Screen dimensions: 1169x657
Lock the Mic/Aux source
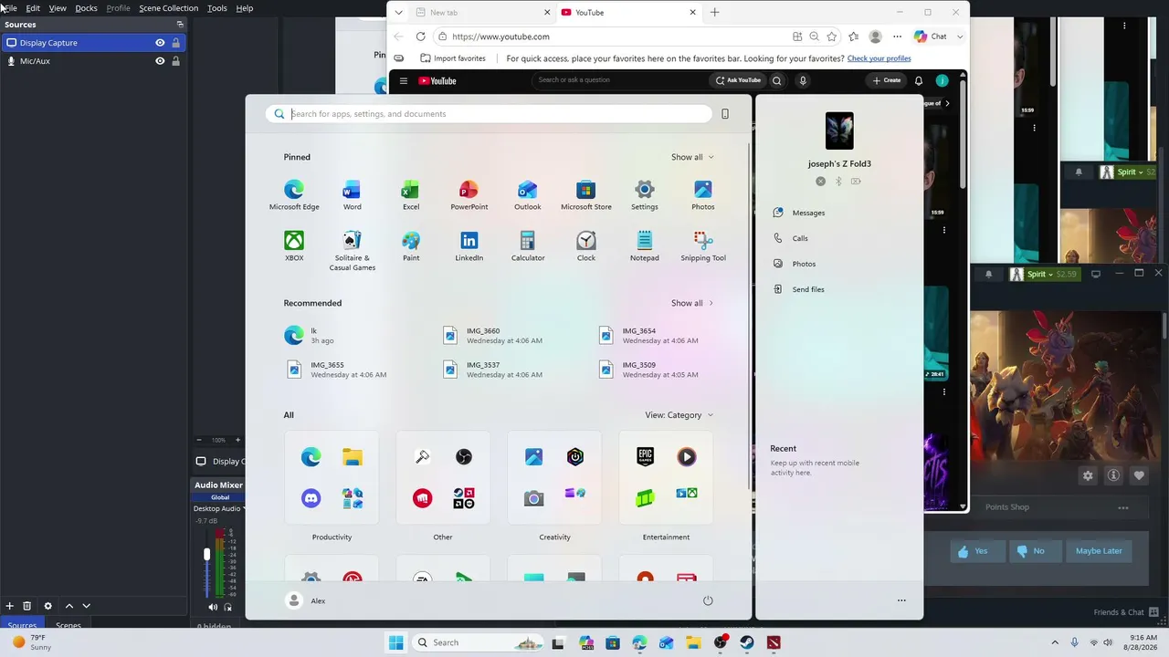(x=175, y=61)
